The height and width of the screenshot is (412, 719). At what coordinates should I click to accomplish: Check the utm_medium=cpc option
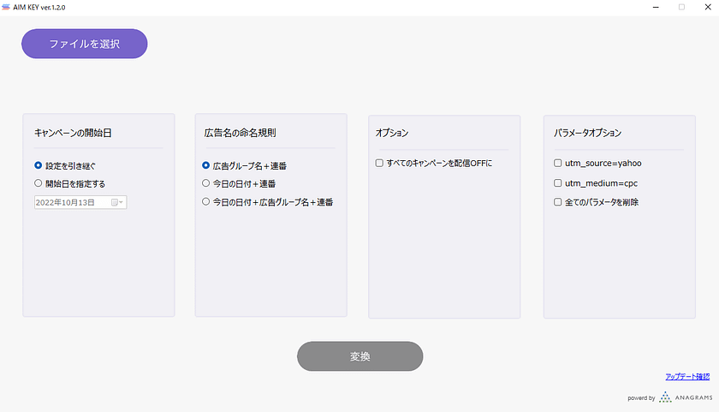tap(558, 183)
